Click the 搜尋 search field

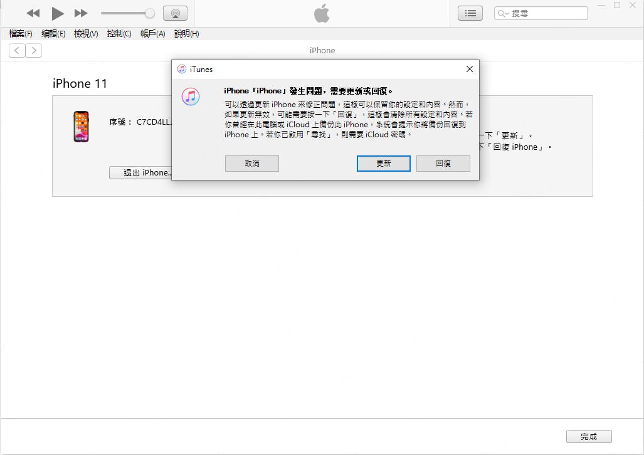pos(541,13)
